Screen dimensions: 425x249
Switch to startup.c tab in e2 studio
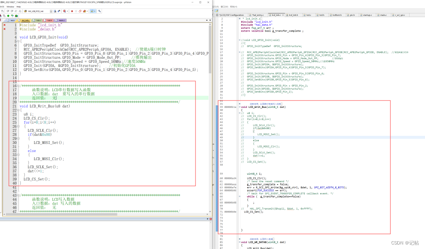(x=367, y=15)
